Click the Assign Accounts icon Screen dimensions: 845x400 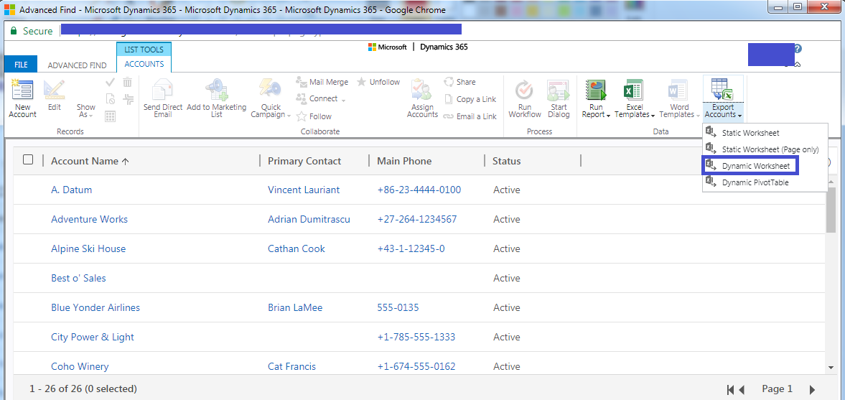pos(422,90)
